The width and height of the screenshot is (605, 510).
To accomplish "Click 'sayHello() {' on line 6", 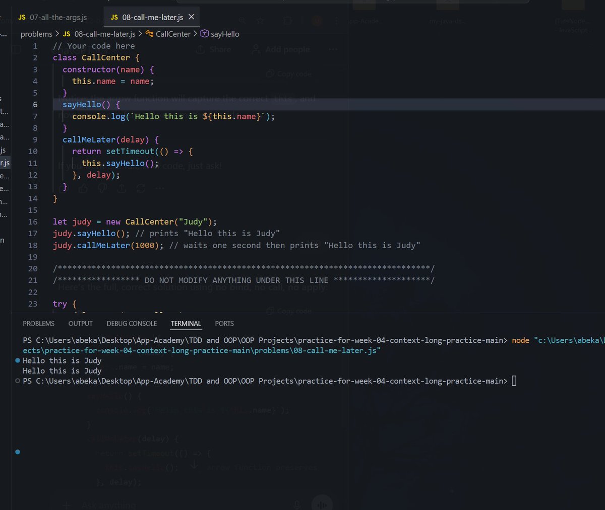I will (x=91, y=104).
